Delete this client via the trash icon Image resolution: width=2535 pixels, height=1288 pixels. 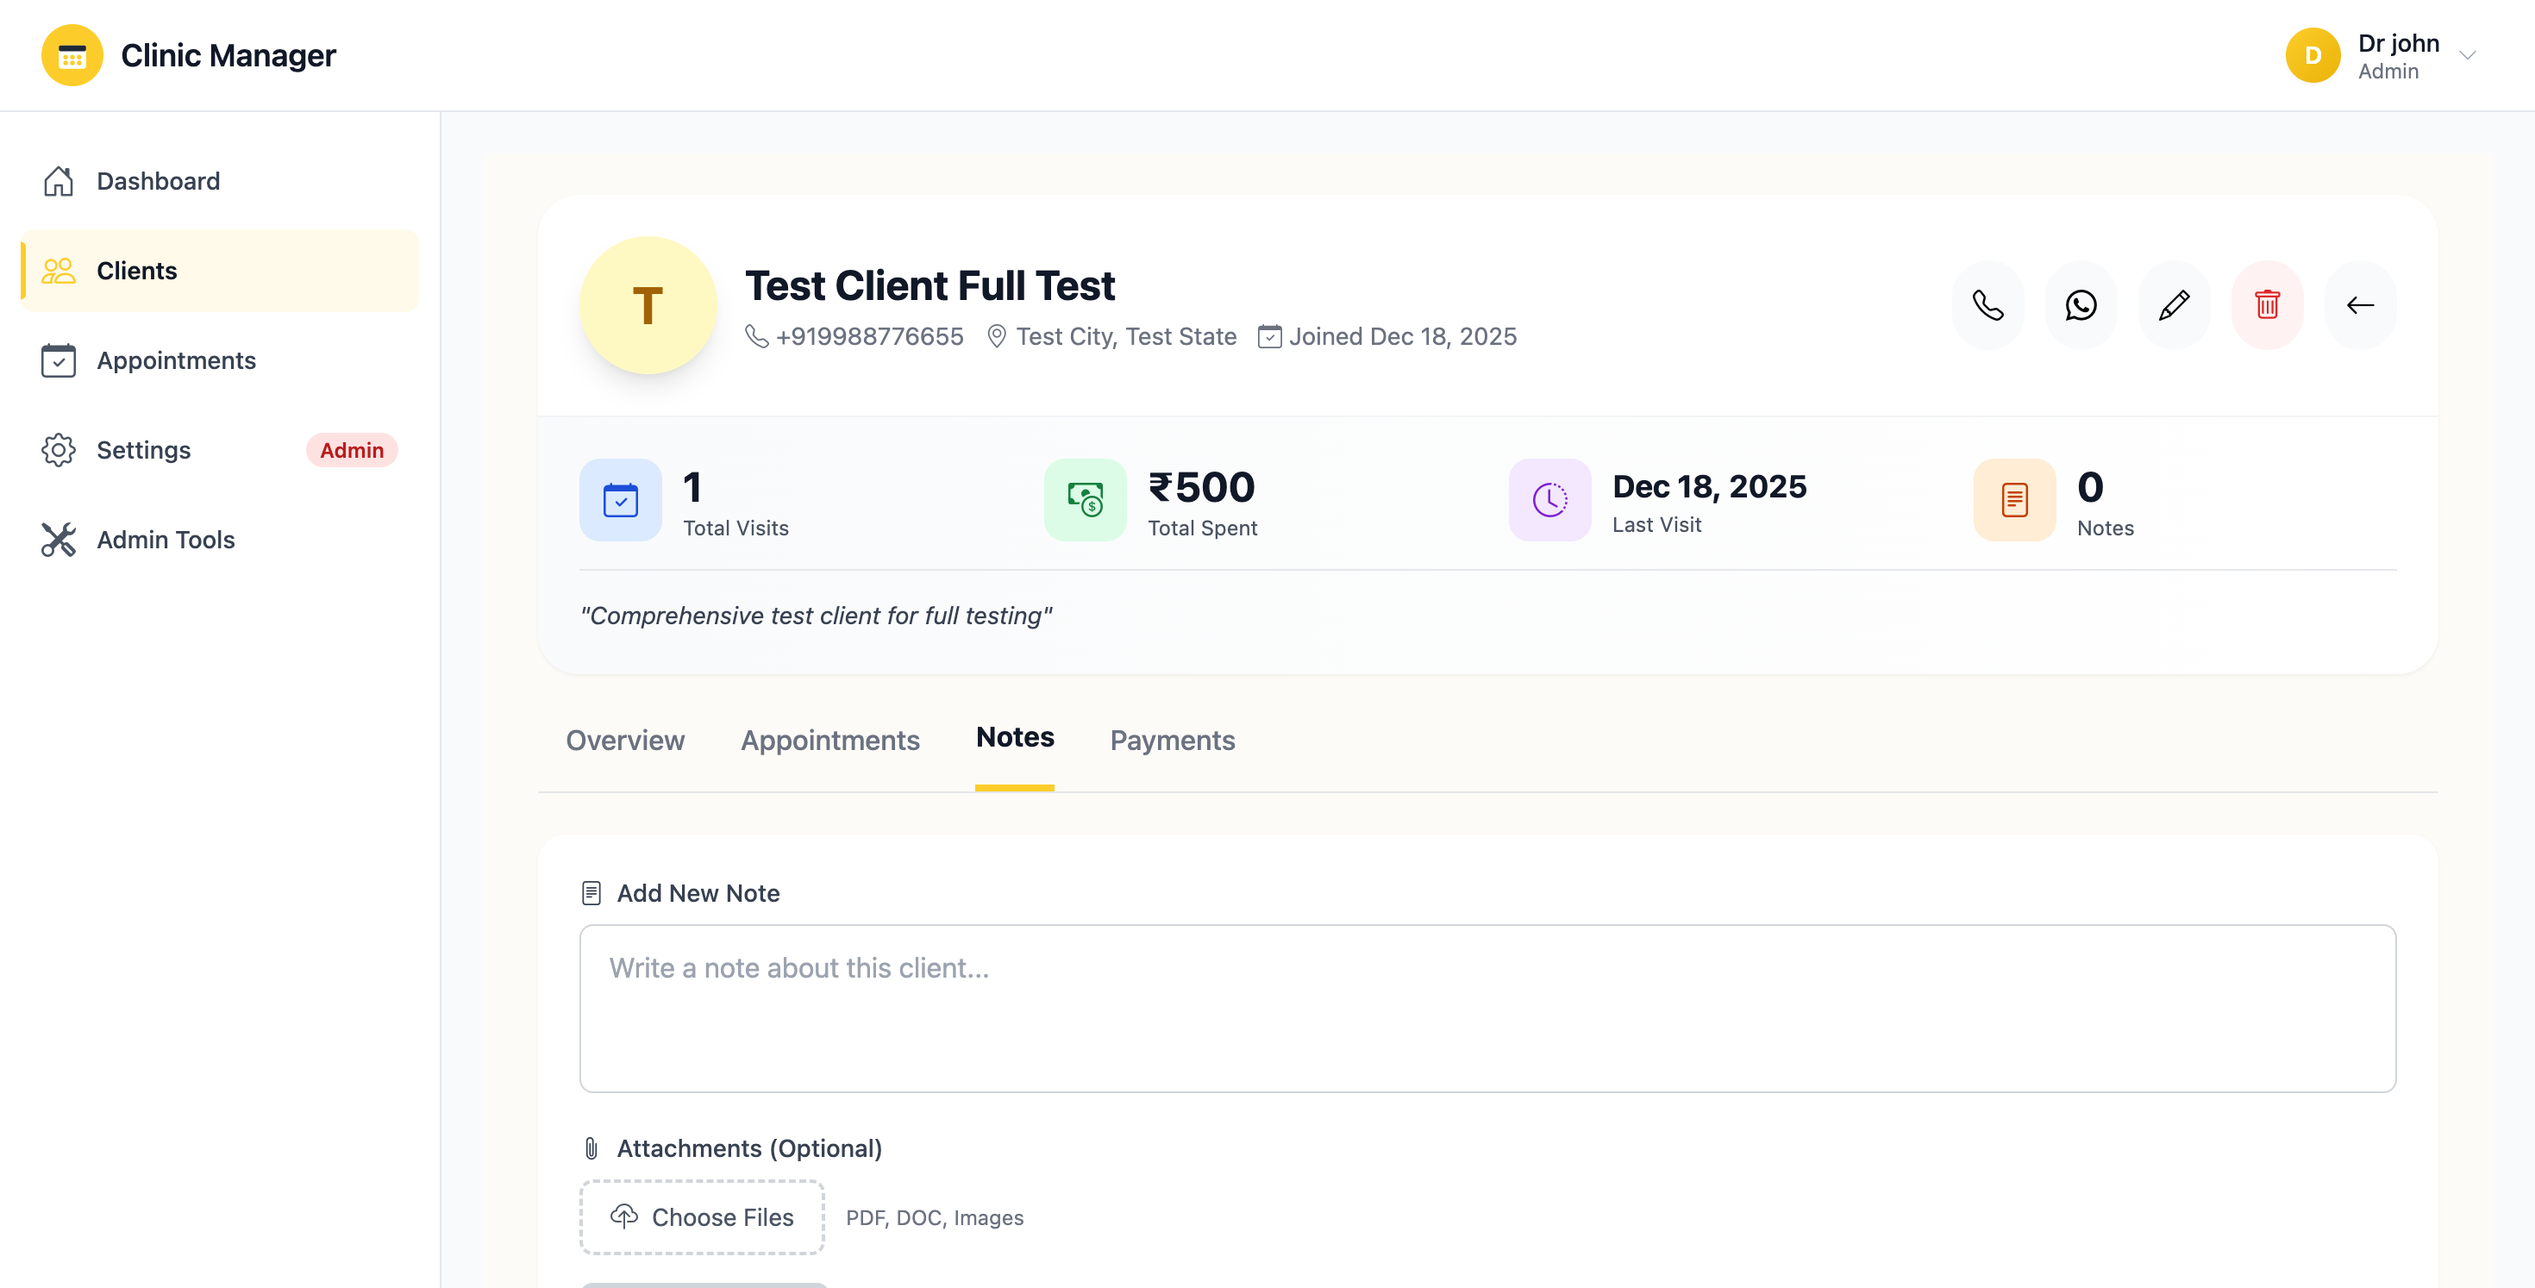click(x=2266, y=305)
